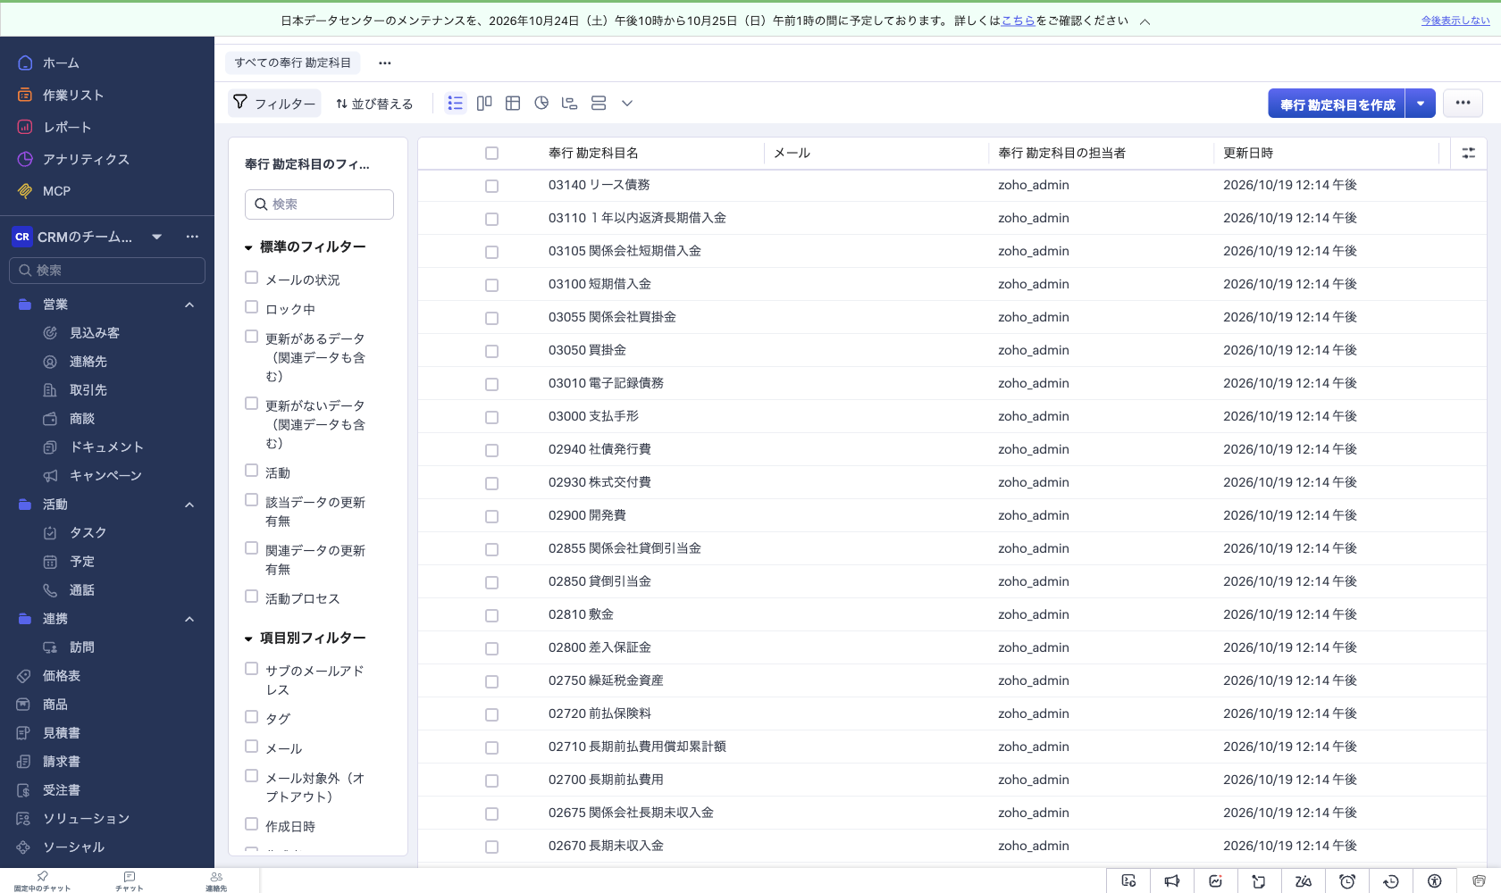Open ソーシャル in sidebar
Screen dimensions: 1501x893
coord(73,847)
